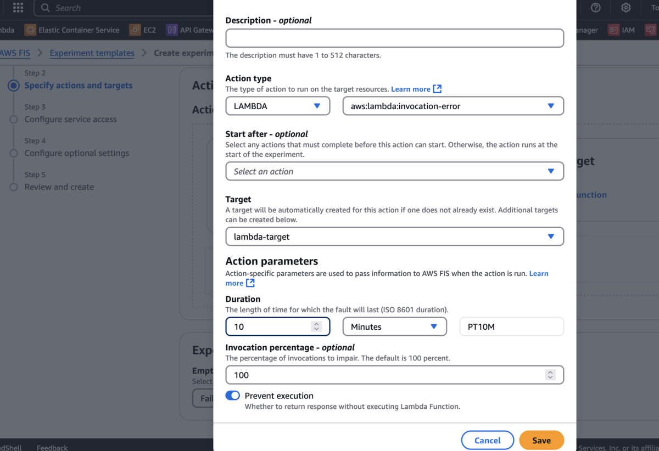The image size is (659, 451).
Task: Go to the Experiment templates breadcrumb
Action: click(92, 53)
